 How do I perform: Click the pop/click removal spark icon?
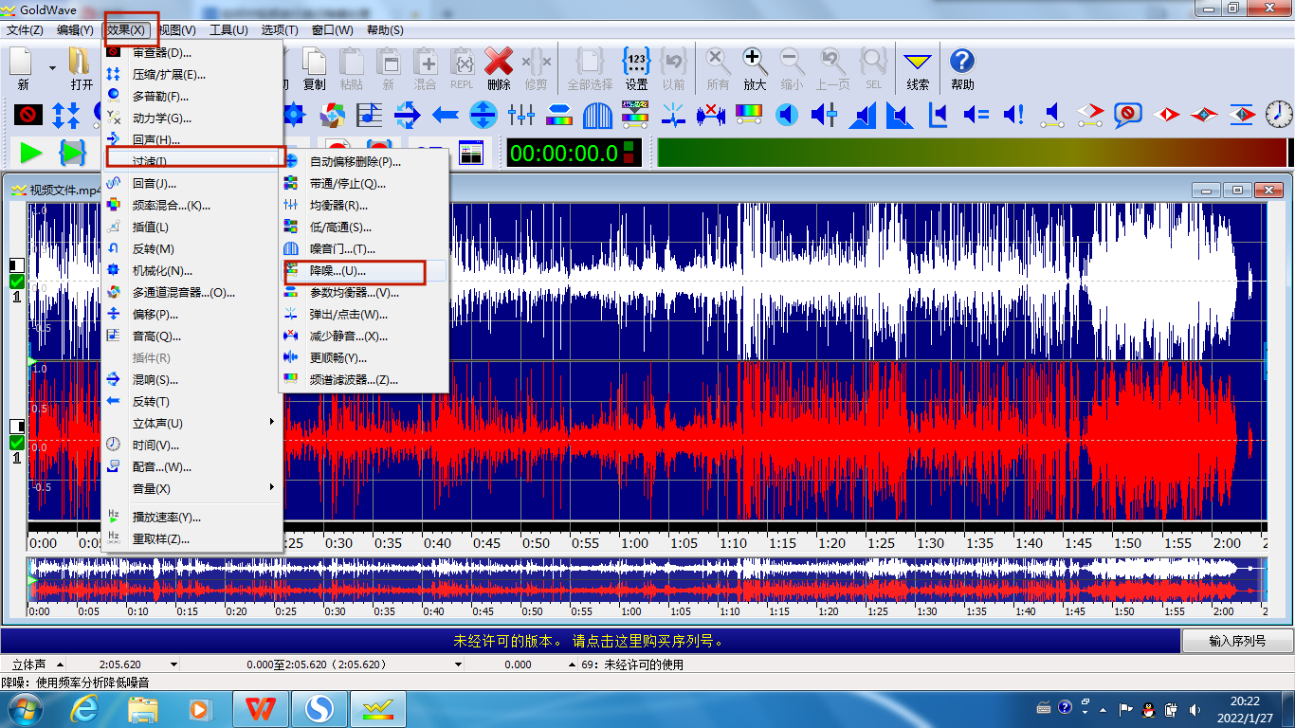(673, 116)
